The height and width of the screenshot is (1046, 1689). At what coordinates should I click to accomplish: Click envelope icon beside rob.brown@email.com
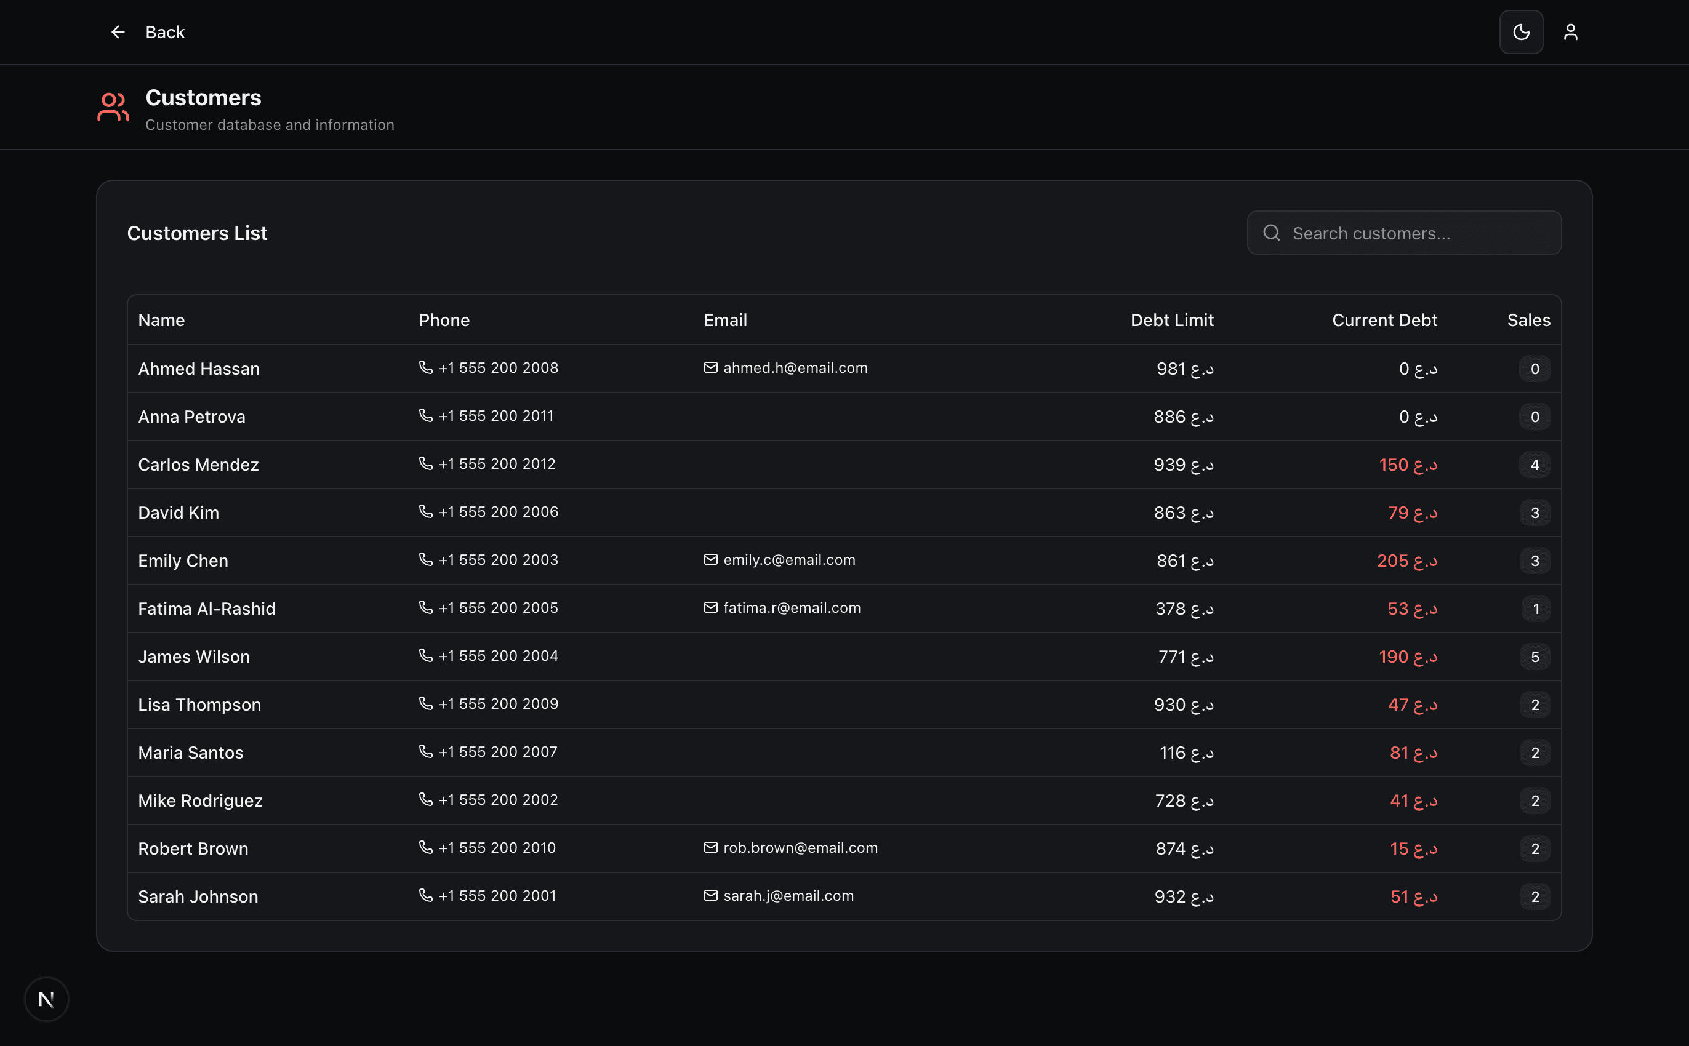click(710, 847)
